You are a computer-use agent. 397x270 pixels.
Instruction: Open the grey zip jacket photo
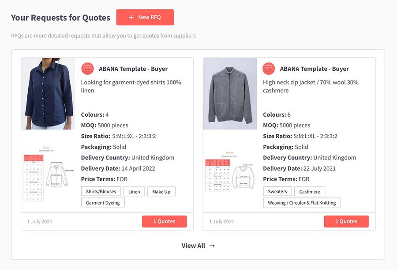pos(230,94)
